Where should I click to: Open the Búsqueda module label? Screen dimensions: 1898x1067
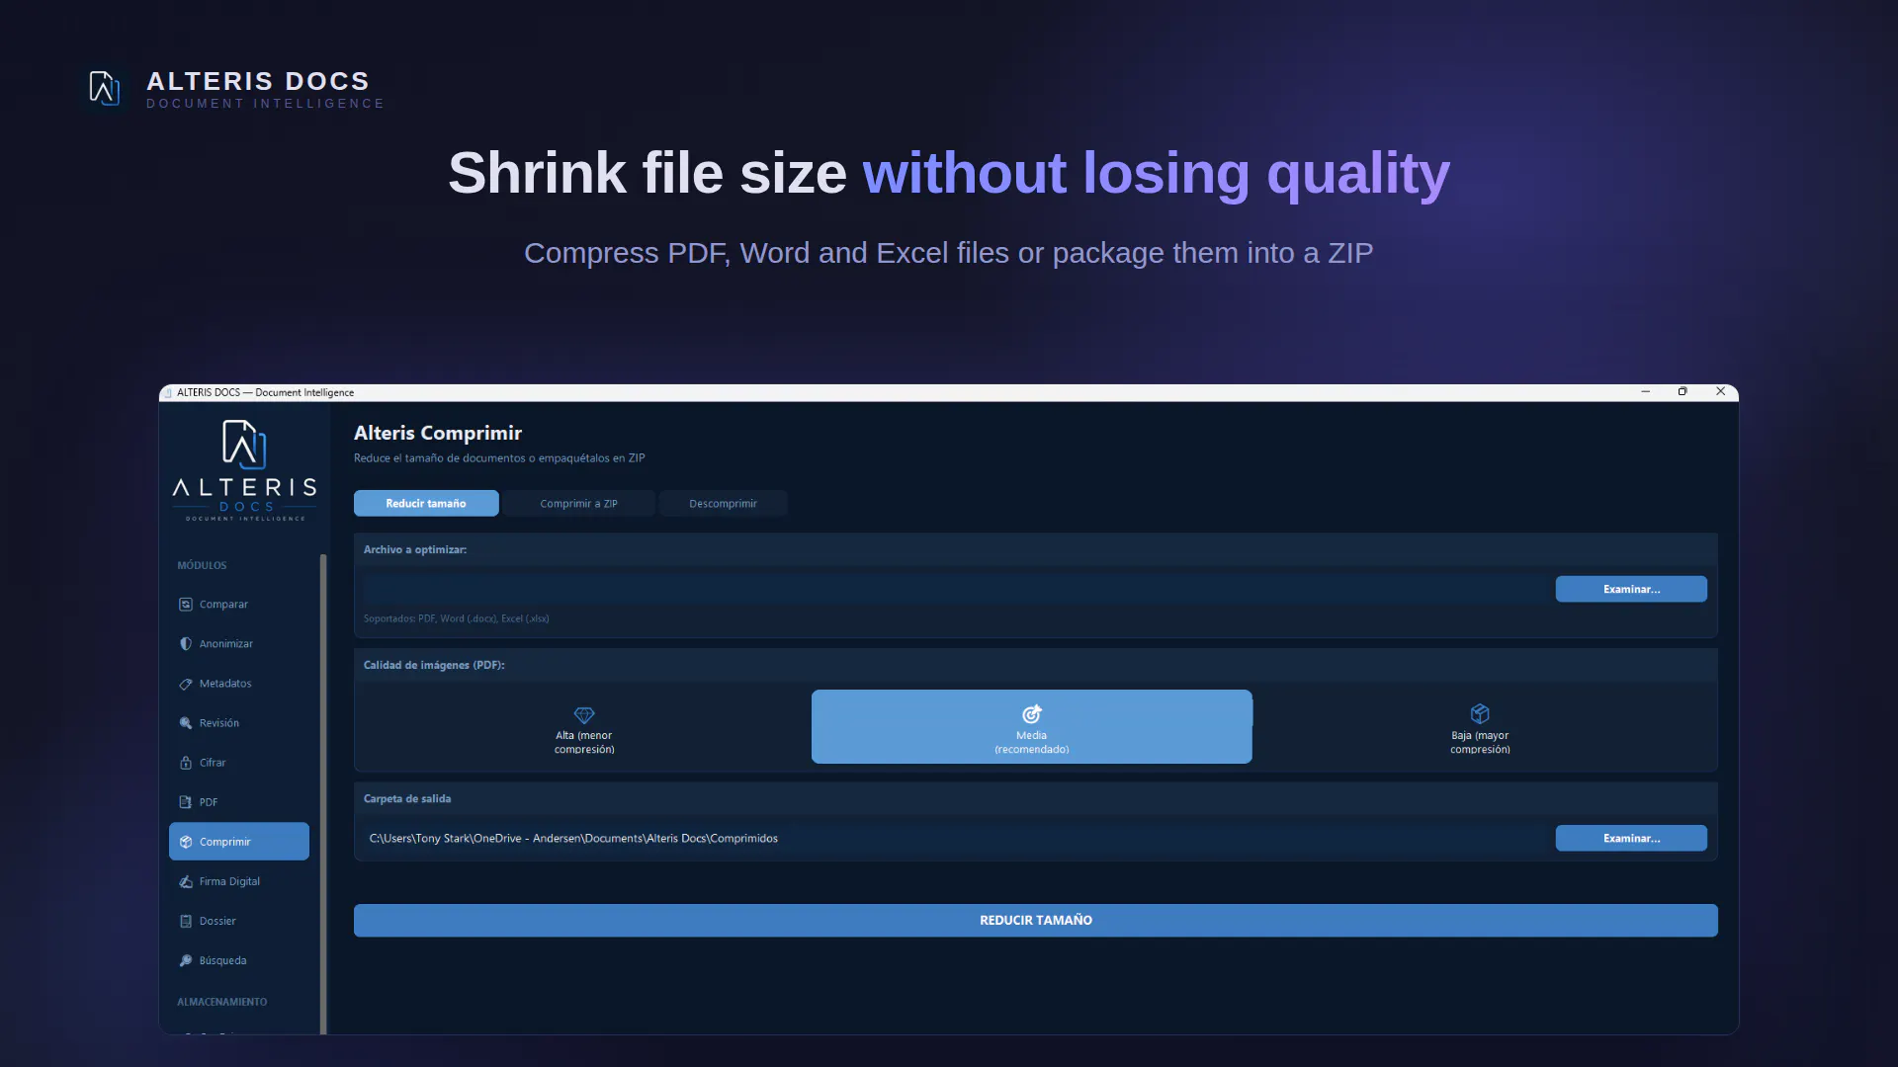[x=223, y=960]
